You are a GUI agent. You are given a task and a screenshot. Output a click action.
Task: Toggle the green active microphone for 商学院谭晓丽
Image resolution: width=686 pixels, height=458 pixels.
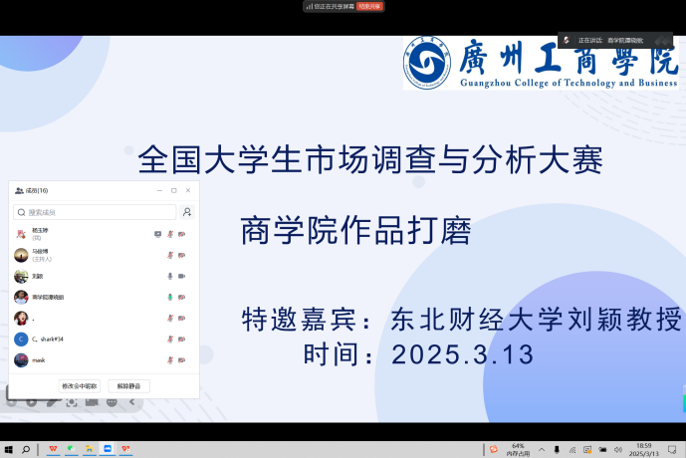(x=170, y=297)
